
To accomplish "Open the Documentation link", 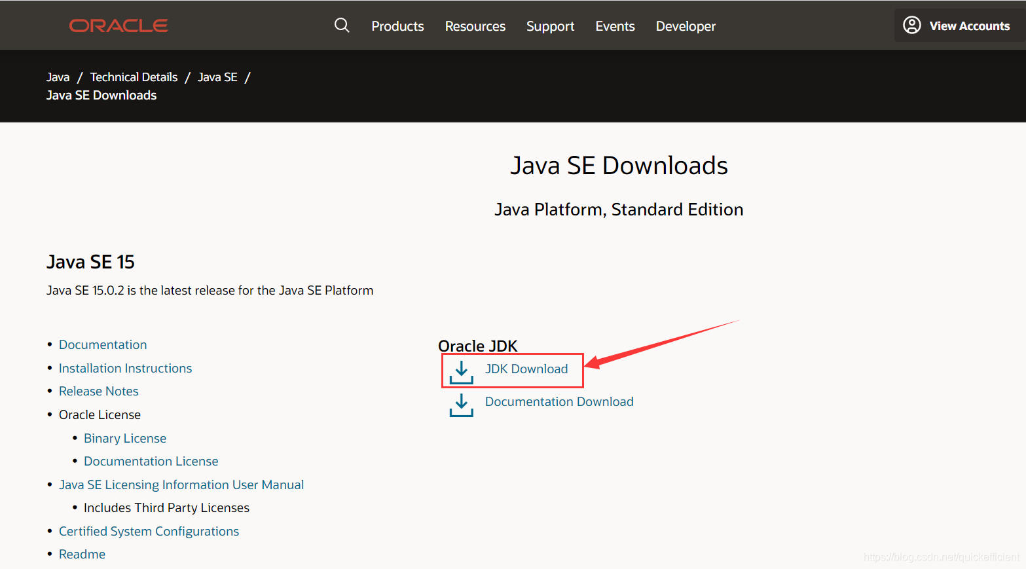I will 103,344.
